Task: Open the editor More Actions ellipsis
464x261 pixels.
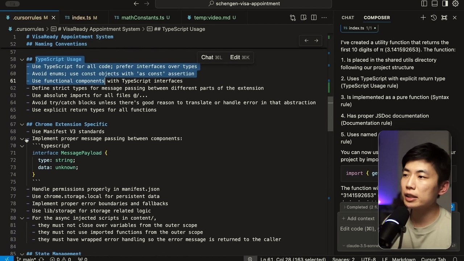Action: tap(324, 17)
